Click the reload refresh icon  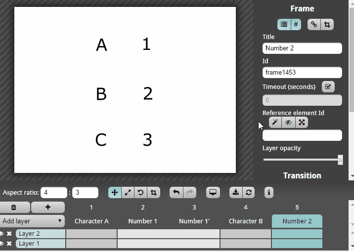(249, 192)
